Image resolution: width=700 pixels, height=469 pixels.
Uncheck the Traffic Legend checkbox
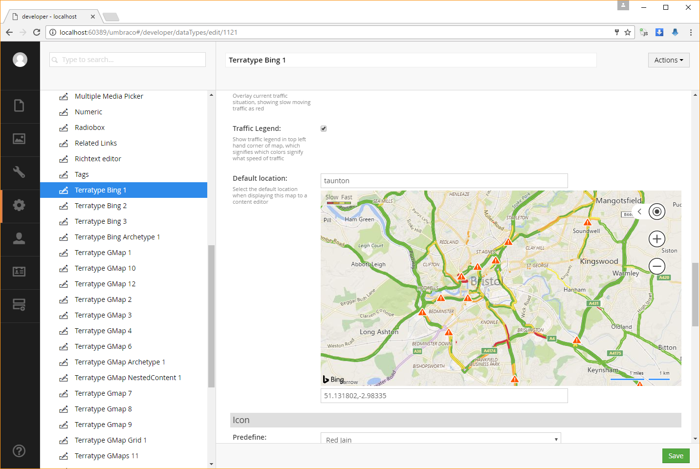pos(324,128)
